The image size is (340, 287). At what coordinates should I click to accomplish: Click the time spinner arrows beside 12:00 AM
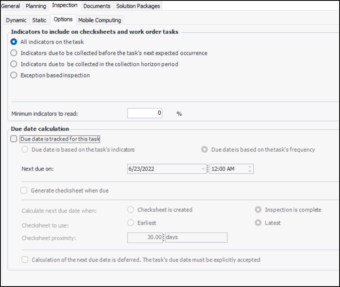coord(250,169)
